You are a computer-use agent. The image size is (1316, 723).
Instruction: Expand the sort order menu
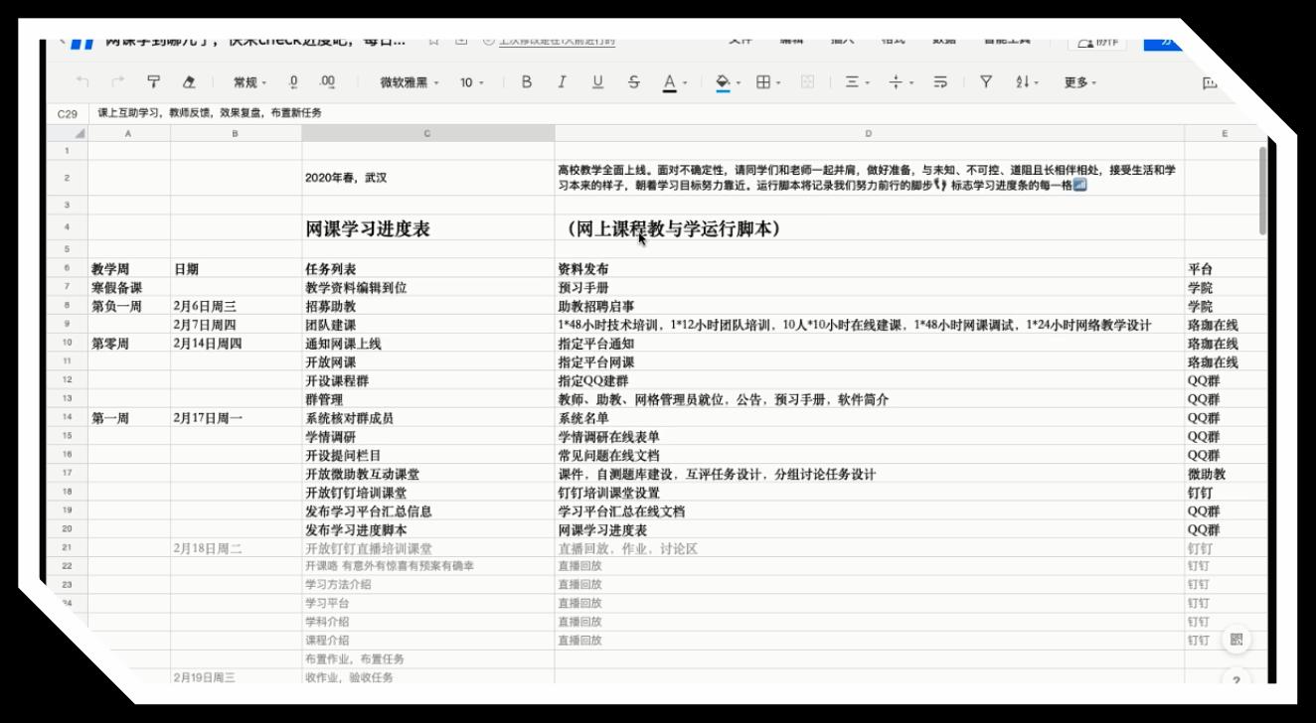pos(1026,82)
